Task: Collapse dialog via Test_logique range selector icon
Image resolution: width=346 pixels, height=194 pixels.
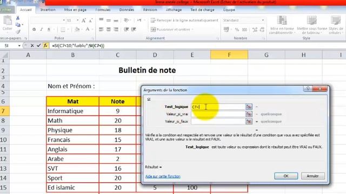Action: 249,107
